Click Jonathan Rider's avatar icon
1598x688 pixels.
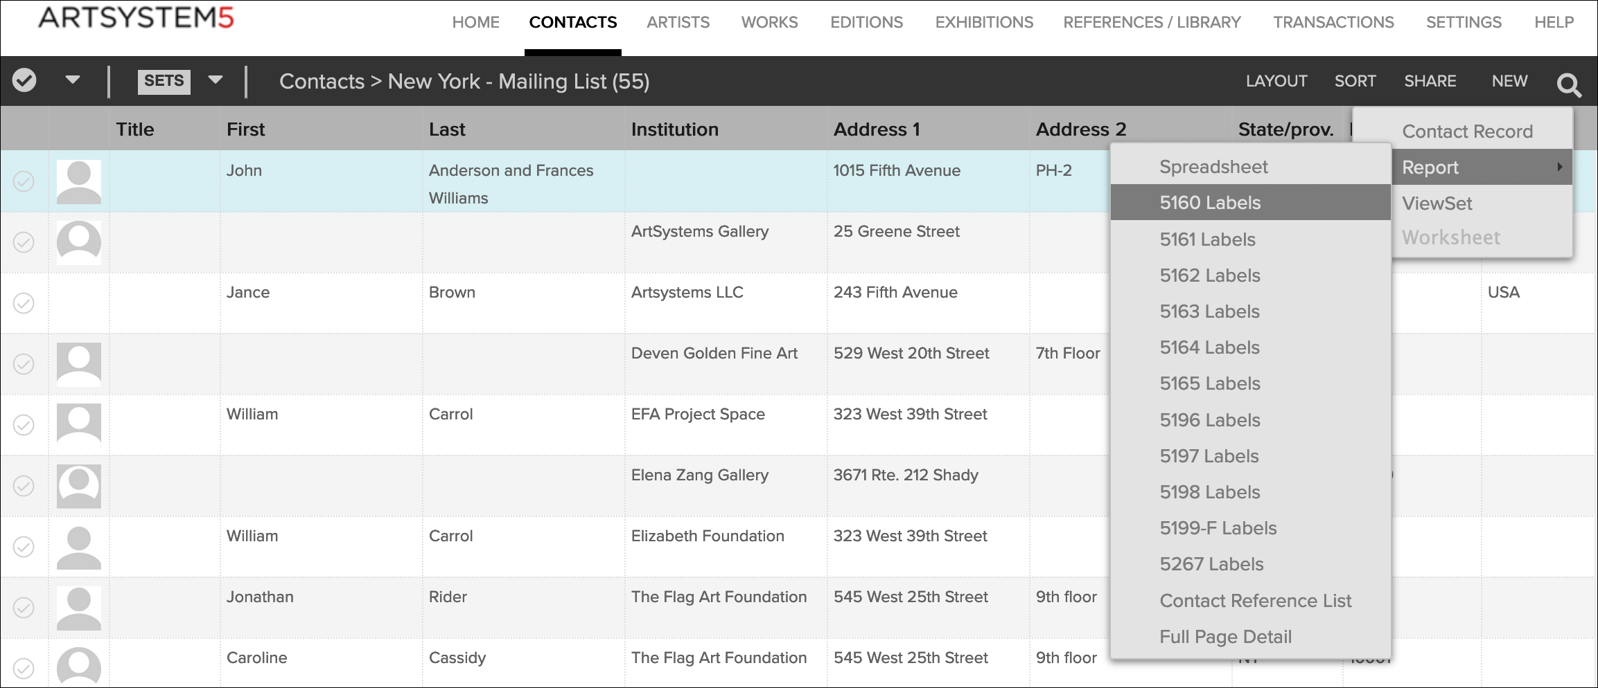[x=78, y=608]
